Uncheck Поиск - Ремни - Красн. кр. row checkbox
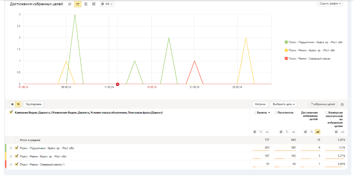Screen dimensions: 354x179 pos(16,156)
